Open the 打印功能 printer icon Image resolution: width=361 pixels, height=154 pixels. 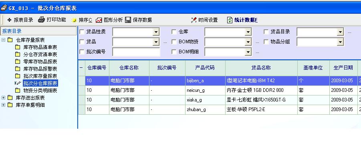(41, 20)
